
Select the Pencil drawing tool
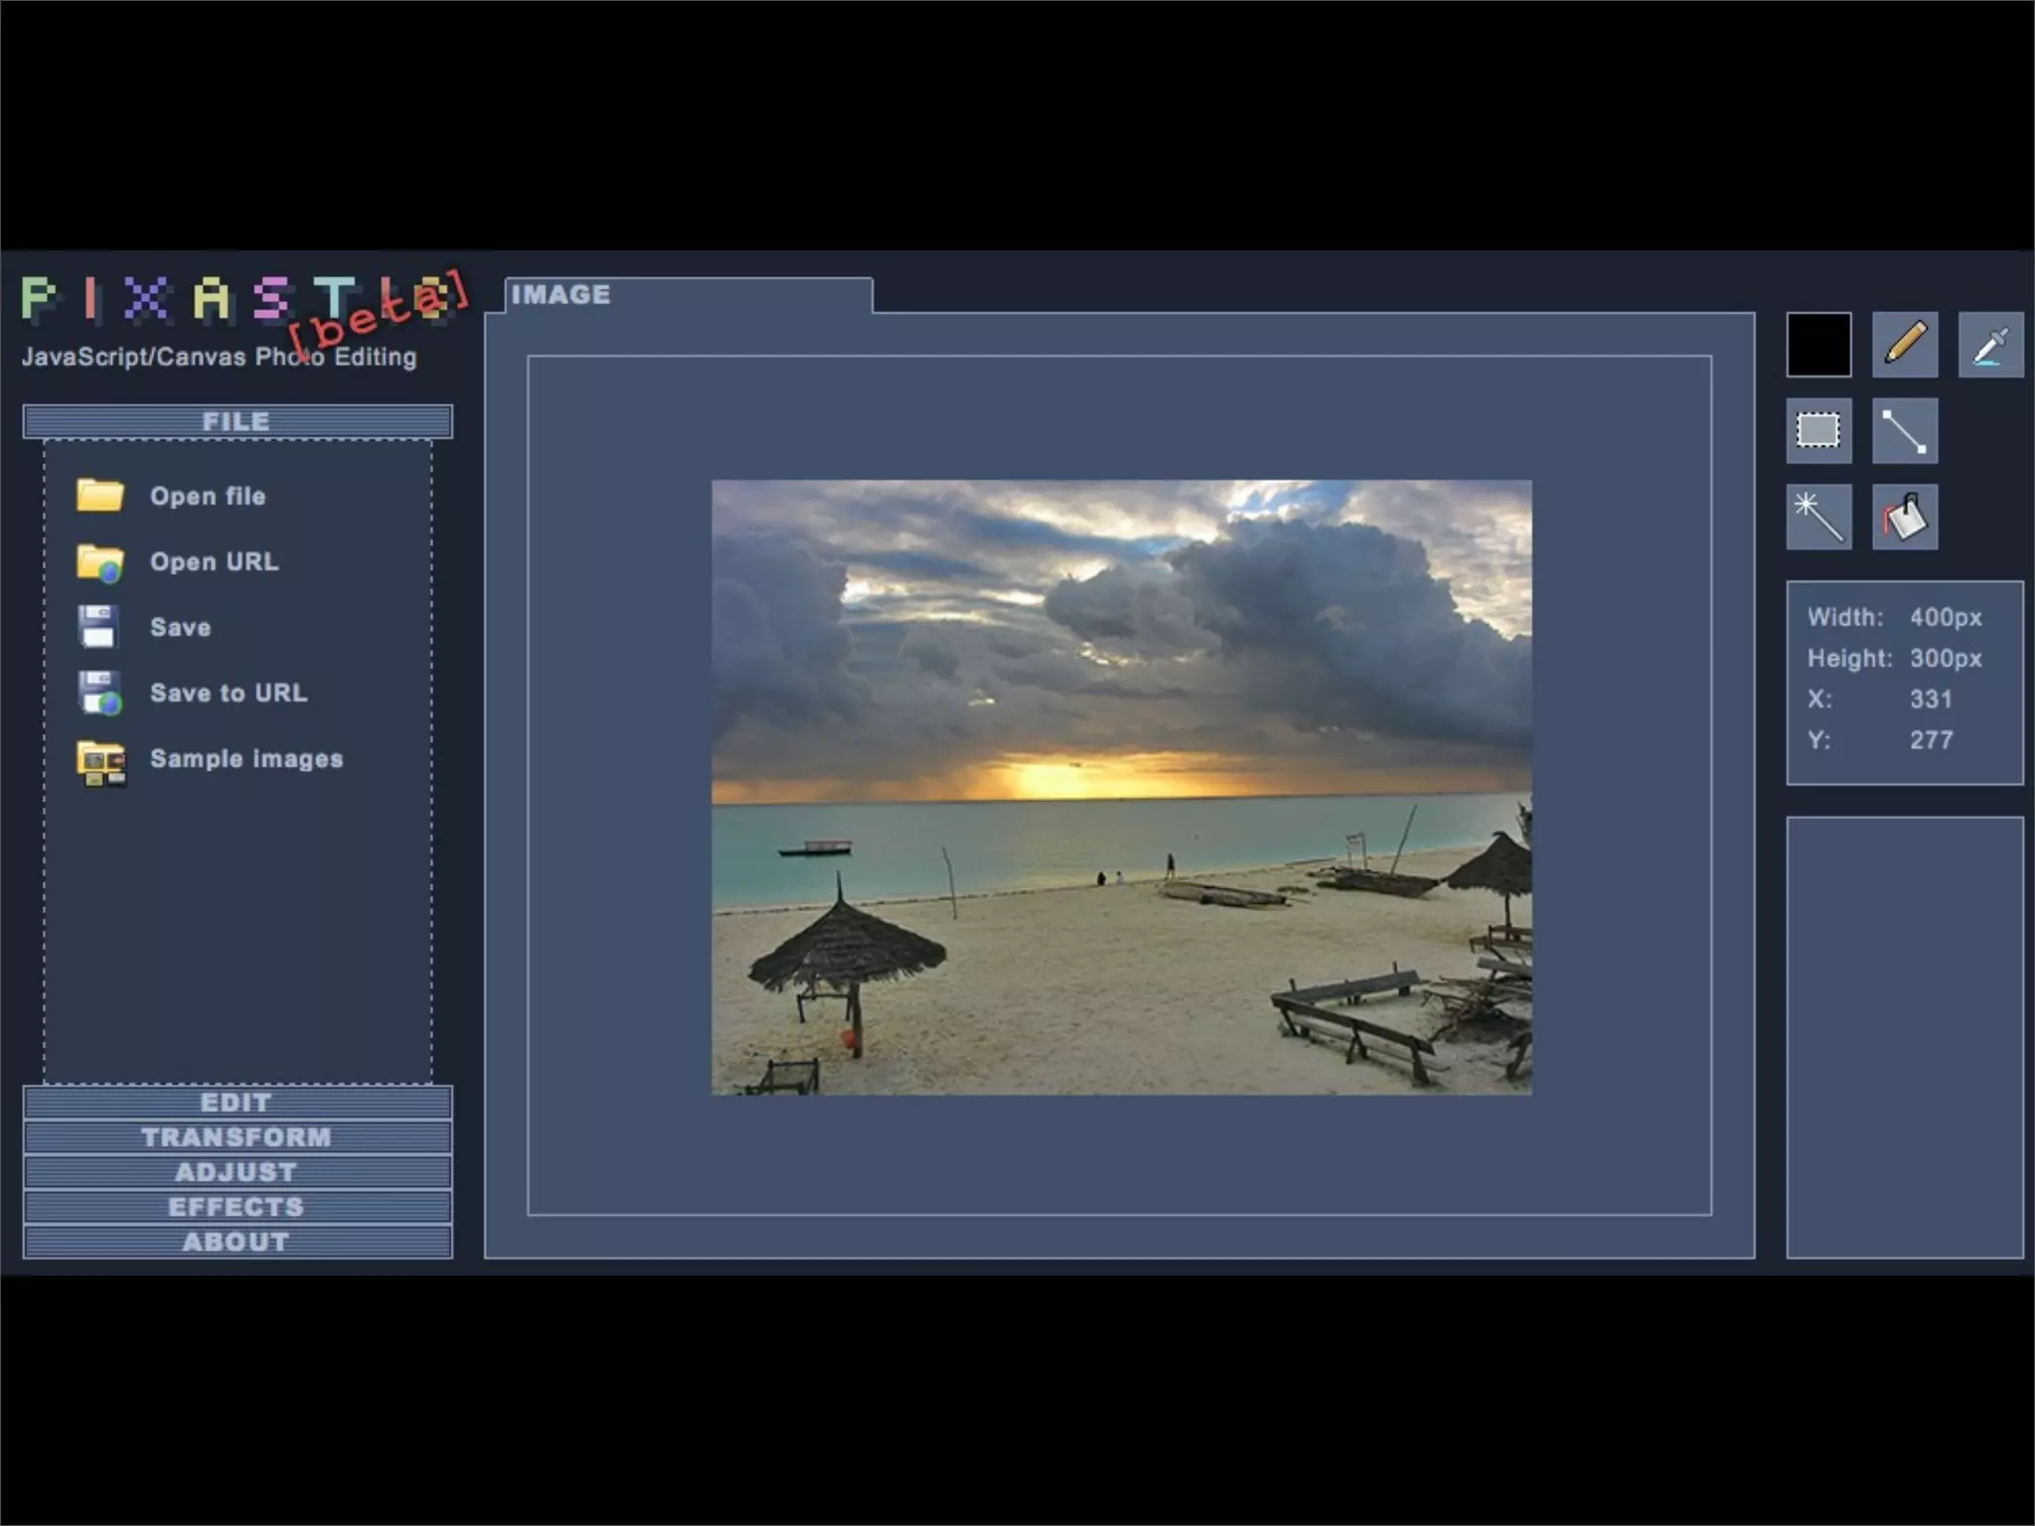tap(1904, 345)
